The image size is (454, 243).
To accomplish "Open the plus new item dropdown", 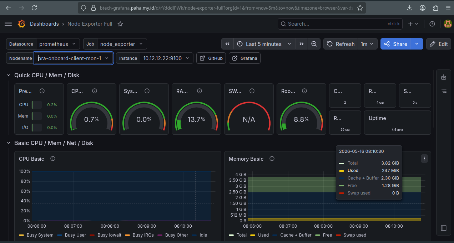I will (x=413, y=24).
